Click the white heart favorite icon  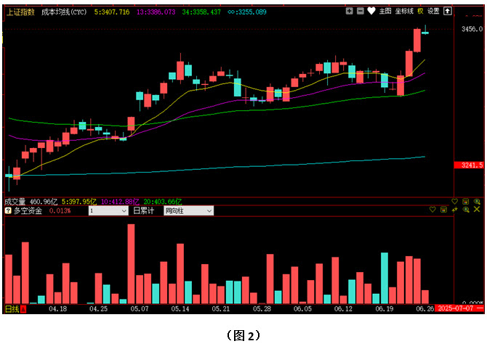pyautogui.click(x=371, y=11)
